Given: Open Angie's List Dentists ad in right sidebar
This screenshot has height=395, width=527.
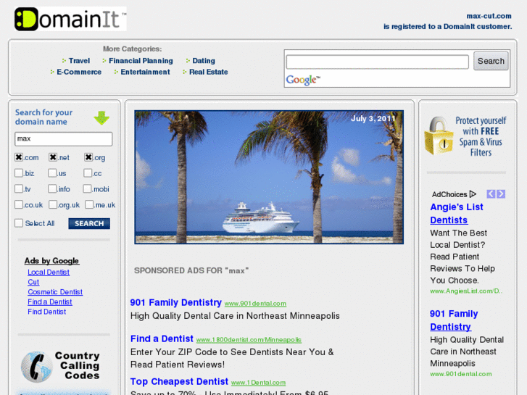Looking at the screenshot, I should pos(457,214).
